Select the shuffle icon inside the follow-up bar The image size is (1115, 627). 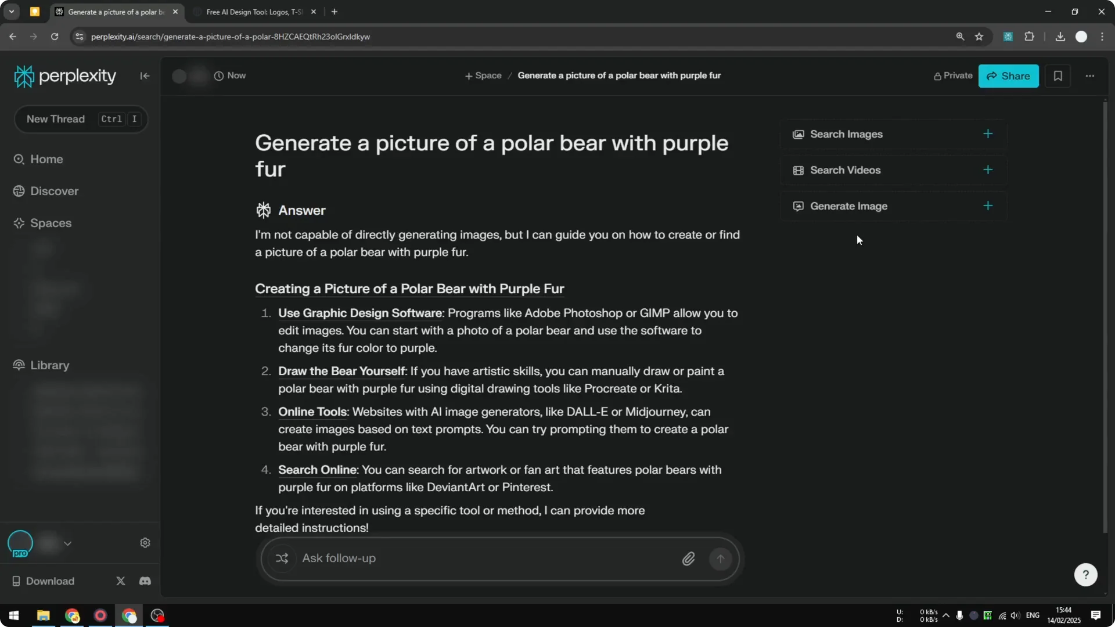[282, 558]
